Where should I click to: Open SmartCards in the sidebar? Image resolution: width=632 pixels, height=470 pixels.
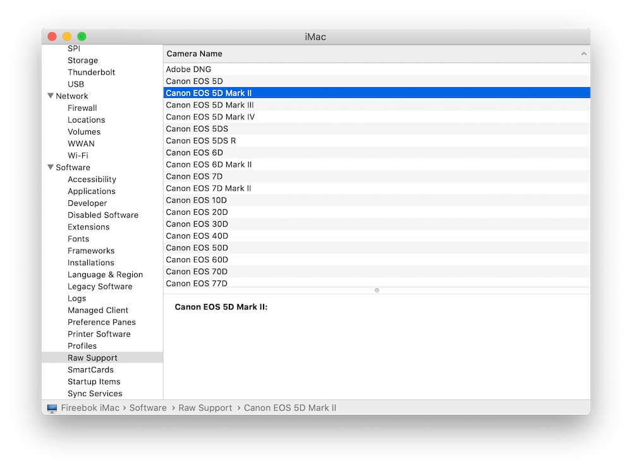90,370
